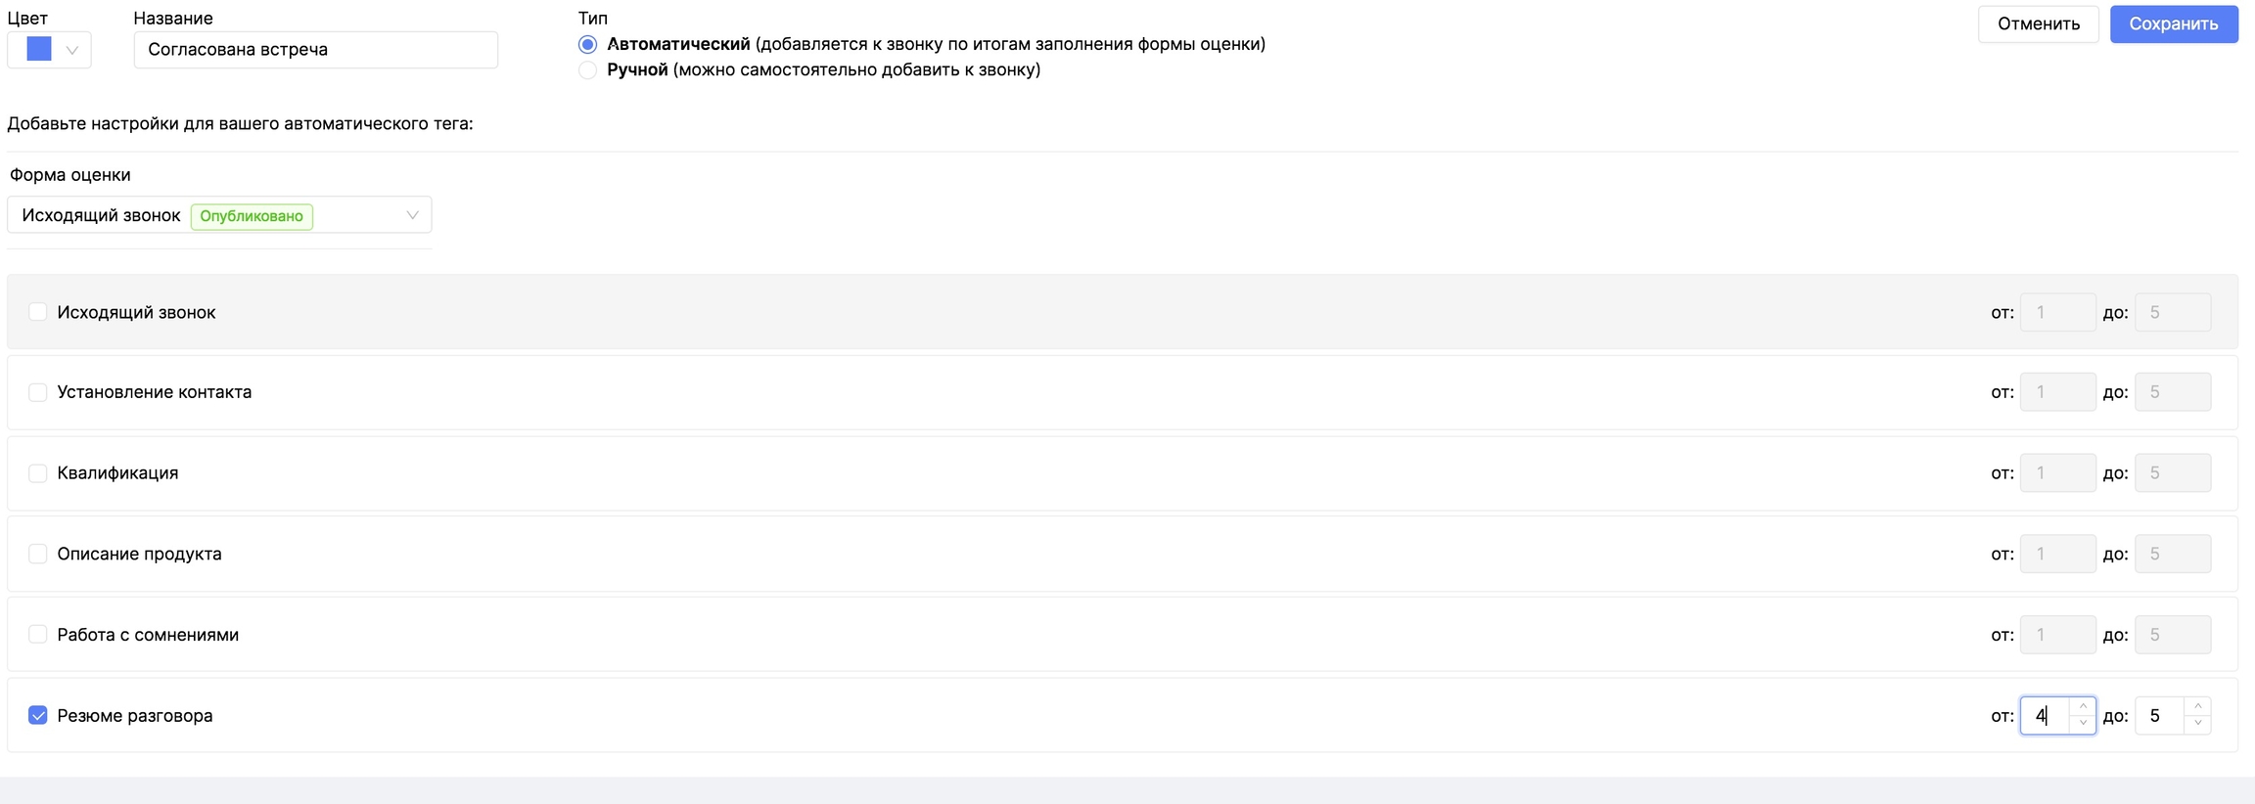Viewport: 2255px width, 804px height.
Task: Increase the "до" value for Резюме разговора
Action: coord(2197,706)
